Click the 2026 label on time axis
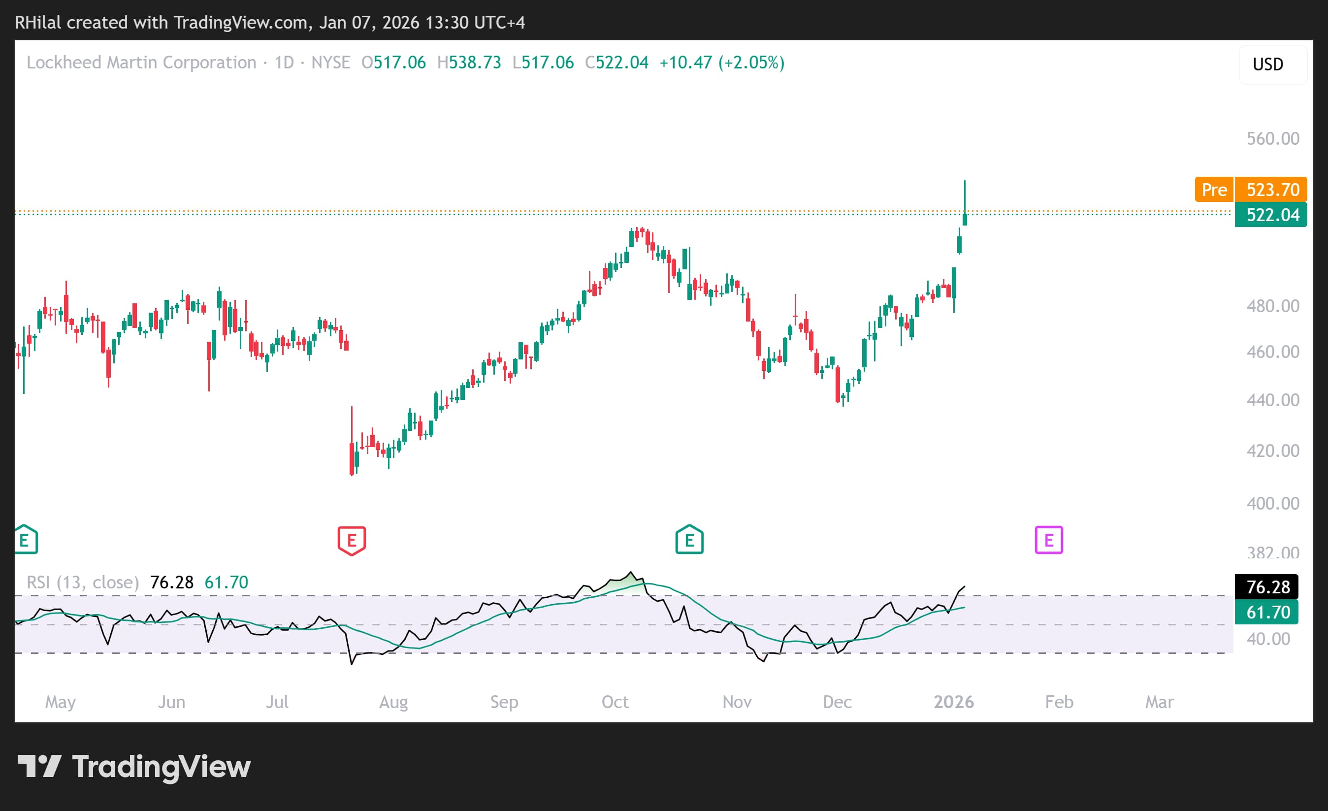The width and height of the screenshot is (1328, 811). [953, 702]
